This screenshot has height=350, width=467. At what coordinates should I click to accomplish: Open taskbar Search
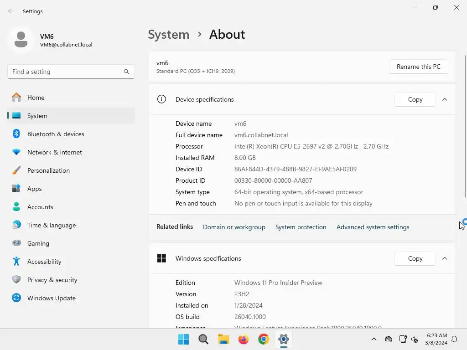203,339
